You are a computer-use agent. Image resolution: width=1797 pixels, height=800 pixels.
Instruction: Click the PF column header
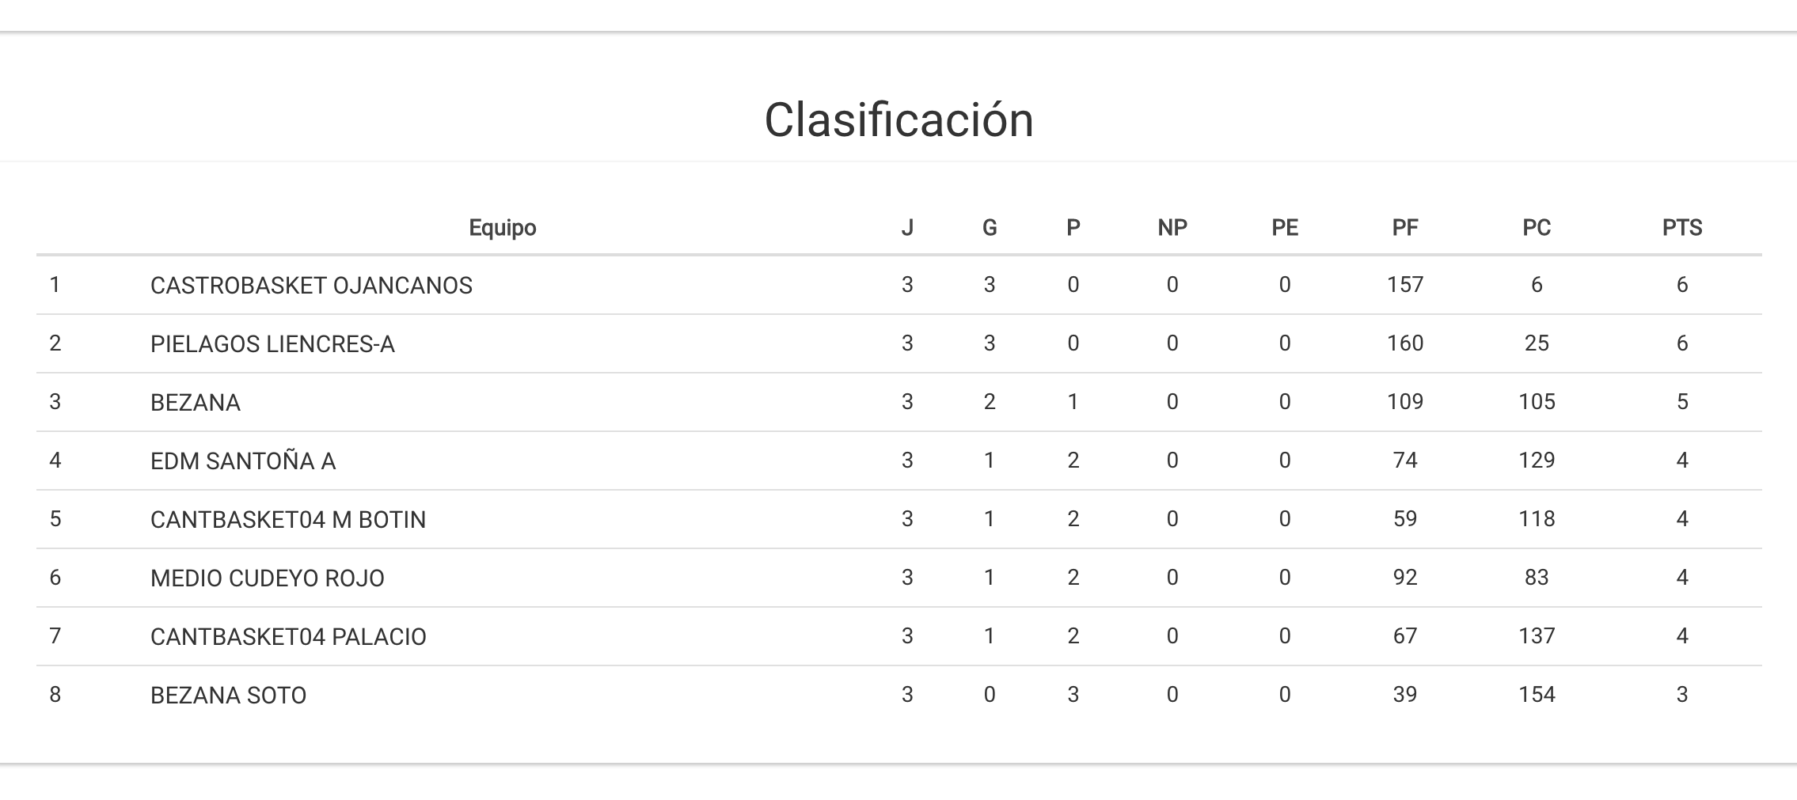click(x=1404, y=228)
